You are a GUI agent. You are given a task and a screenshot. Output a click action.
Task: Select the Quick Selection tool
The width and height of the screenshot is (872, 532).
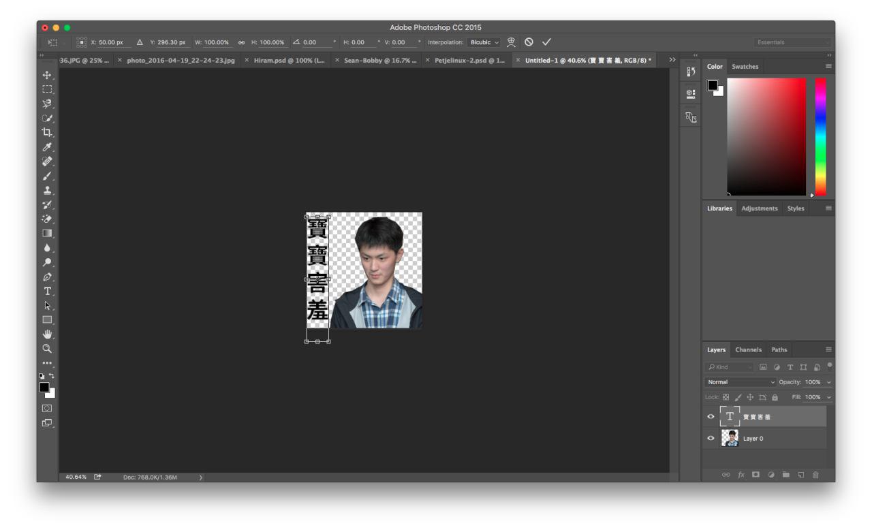click(47, 118)
